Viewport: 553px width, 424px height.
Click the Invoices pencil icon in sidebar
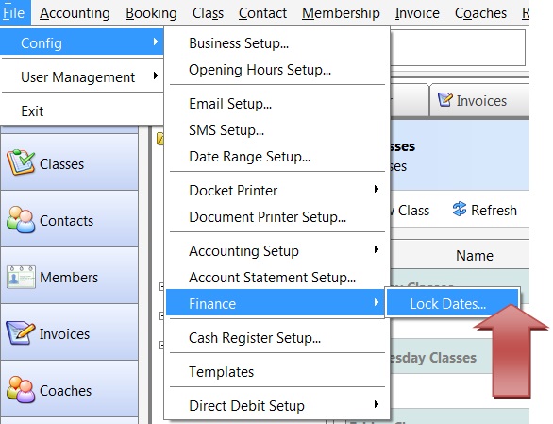(21, 332)
